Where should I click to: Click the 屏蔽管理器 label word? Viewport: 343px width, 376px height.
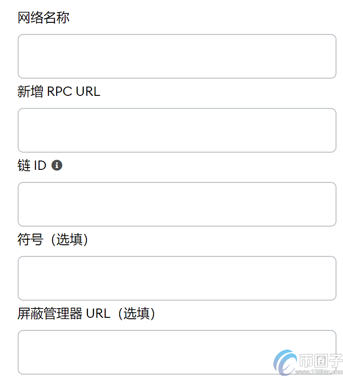coord(50,314)
